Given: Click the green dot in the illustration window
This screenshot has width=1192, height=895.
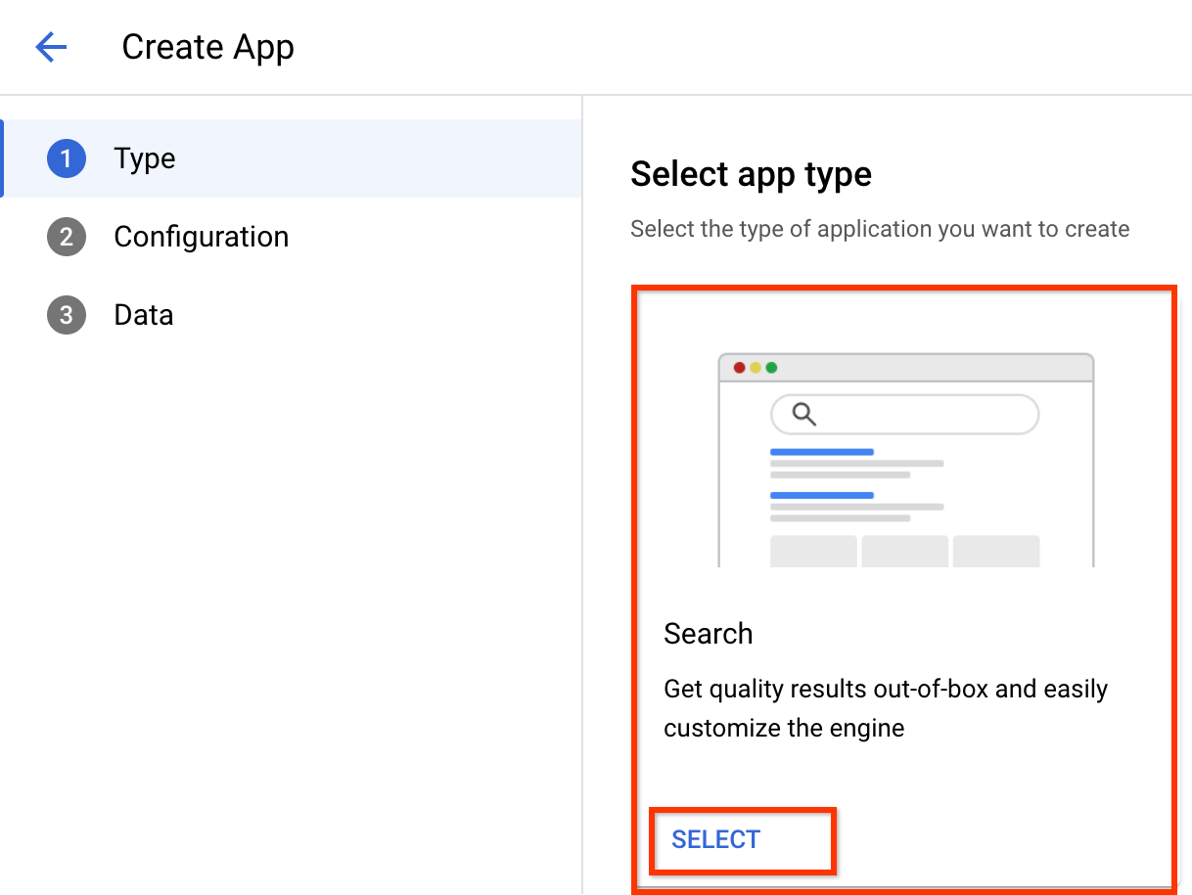Looking at the screenshot, I should click(771, 368).
